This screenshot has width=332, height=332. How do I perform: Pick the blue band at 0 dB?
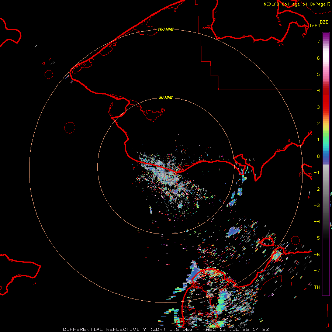point(326,157)
